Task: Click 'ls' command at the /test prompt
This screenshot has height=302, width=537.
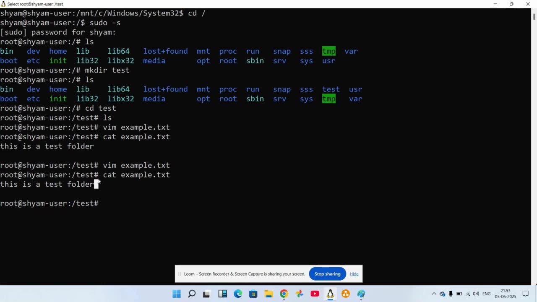Action: click(x=107, y=118)
